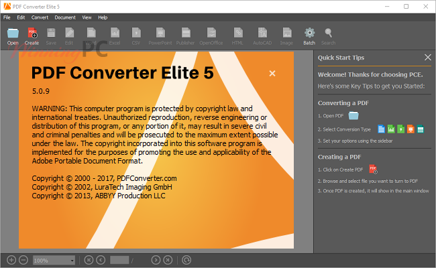This screenshot has height=268, width=436.
Task: Open the Convert menu
Action: [x=40, y=17]
